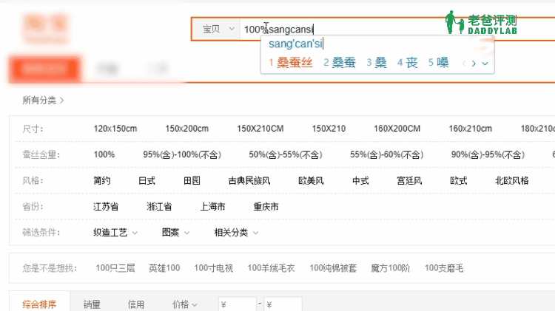Viewport: 555px width, 311px height.
Task: Open the 宝贝 search type dropdown
Action: pos(218,29)
